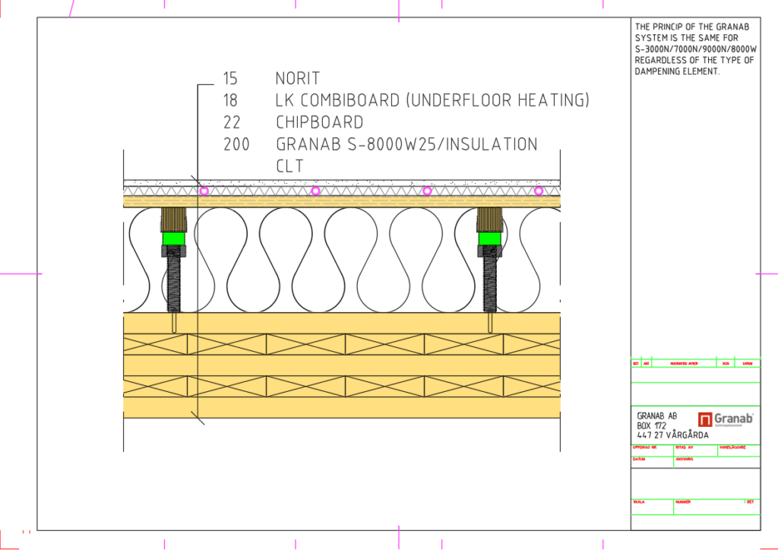Viewport: 778px width, 550px height.
Task: Click 'DAMPENING ELEMENT.' note line
Action: 677,71
